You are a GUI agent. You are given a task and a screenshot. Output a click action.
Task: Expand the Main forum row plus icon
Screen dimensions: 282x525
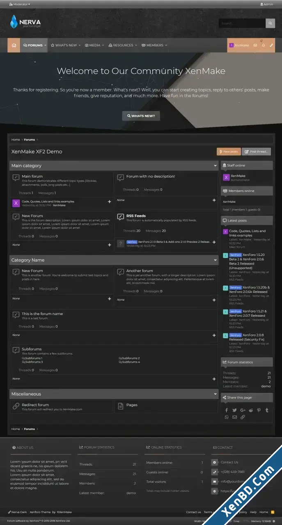click(109, 201)
